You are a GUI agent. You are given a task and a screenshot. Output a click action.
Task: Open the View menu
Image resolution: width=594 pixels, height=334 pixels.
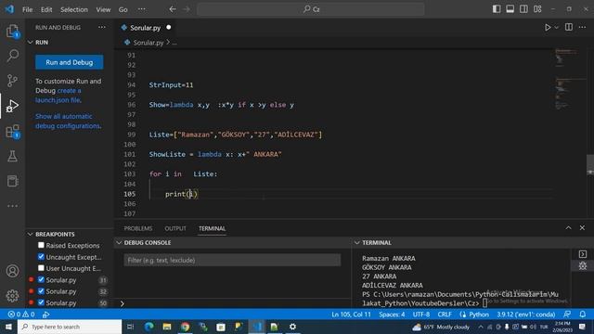tap(103, 9)
